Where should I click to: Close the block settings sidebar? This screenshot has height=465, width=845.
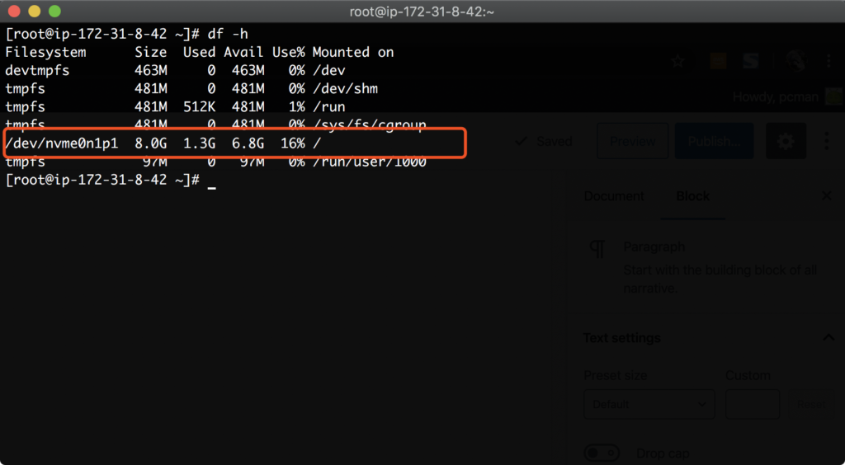click(x=826, y=196)
